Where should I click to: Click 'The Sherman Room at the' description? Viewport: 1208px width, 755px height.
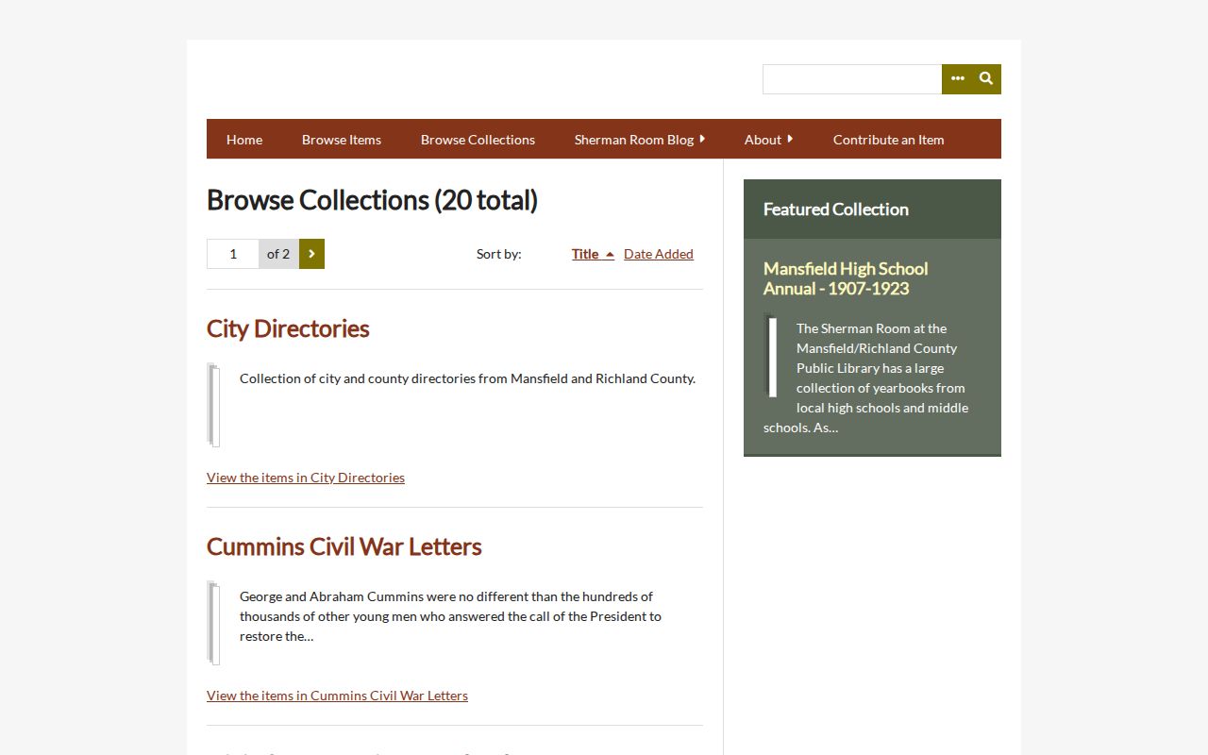tap(866, 377)
